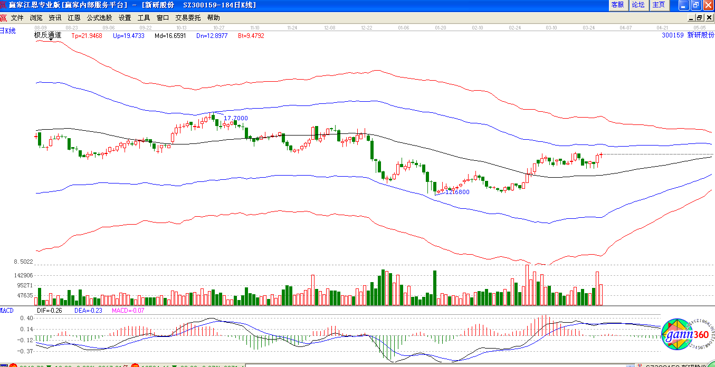The width and height of the screenshot is (715, 367).
Task: Click the 8.5022 axis label
Action: 23,262
